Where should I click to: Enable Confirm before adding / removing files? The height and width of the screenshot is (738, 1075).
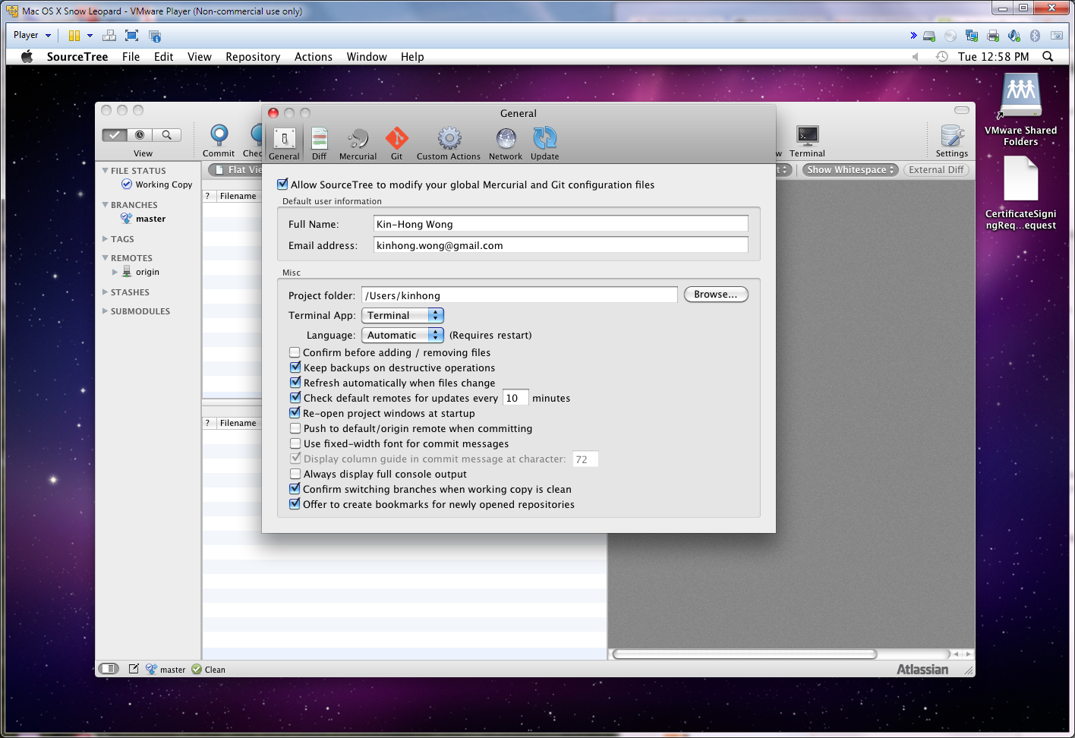point(295,352)
